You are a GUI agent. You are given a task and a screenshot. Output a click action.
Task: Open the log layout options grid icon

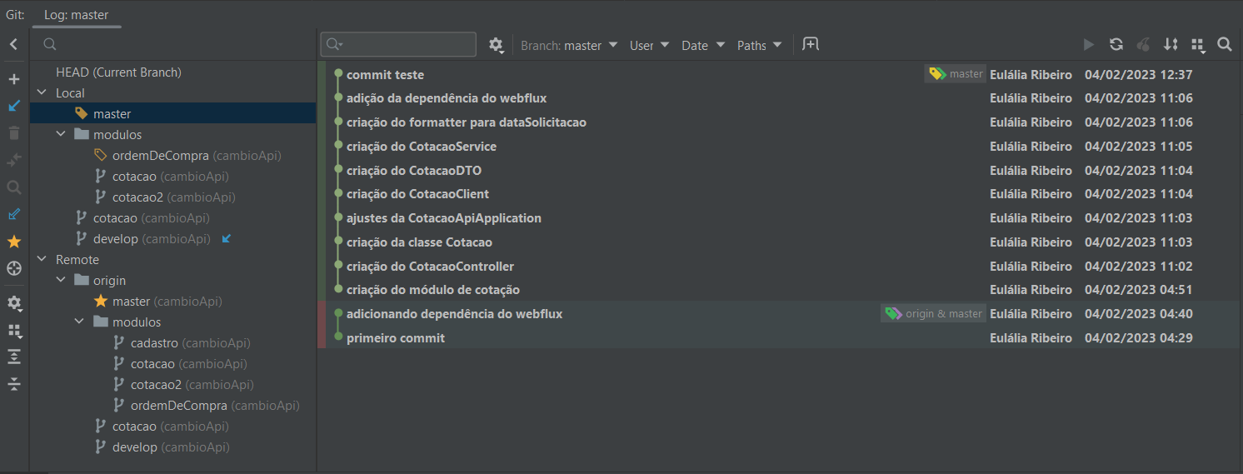pyautogui.click(x=1199, y=45)
